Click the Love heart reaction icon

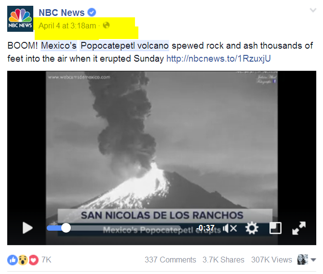click(x=34, y=260)
